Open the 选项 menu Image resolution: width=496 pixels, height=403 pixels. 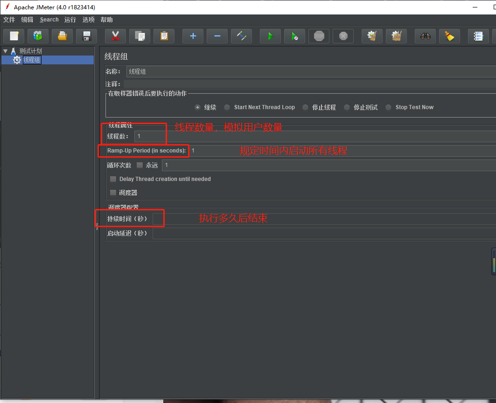88,20
